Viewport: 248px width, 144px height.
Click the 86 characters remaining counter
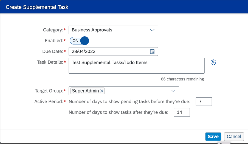pos(182,79)
